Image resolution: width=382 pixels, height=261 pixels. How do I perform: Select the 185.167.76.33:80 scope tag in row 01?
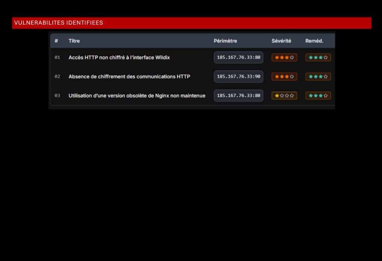pyautogui.click(x=238, y=57)
